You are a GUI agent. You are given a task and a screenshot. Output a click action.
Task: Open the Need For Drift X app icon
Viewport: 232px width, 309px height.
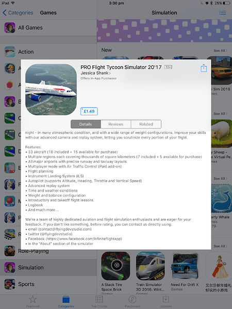[x=185, y=266]
